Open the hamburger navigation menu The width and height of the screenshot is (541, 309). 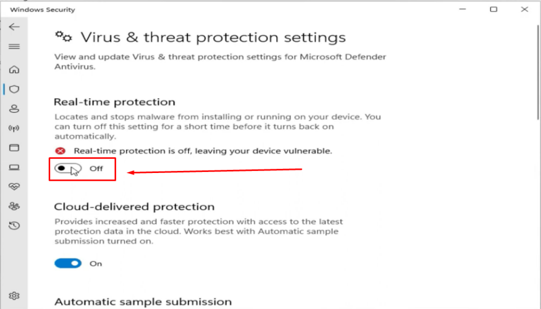click(14, 46)
